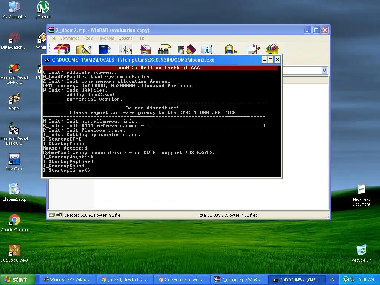
Task: Click the key icon in WinRAR status bar
Action: pos(59,215)
